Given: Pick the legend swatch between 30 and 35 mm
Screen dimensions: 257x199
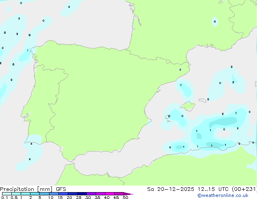Looking at the screenshot, I should coord(91,194).
